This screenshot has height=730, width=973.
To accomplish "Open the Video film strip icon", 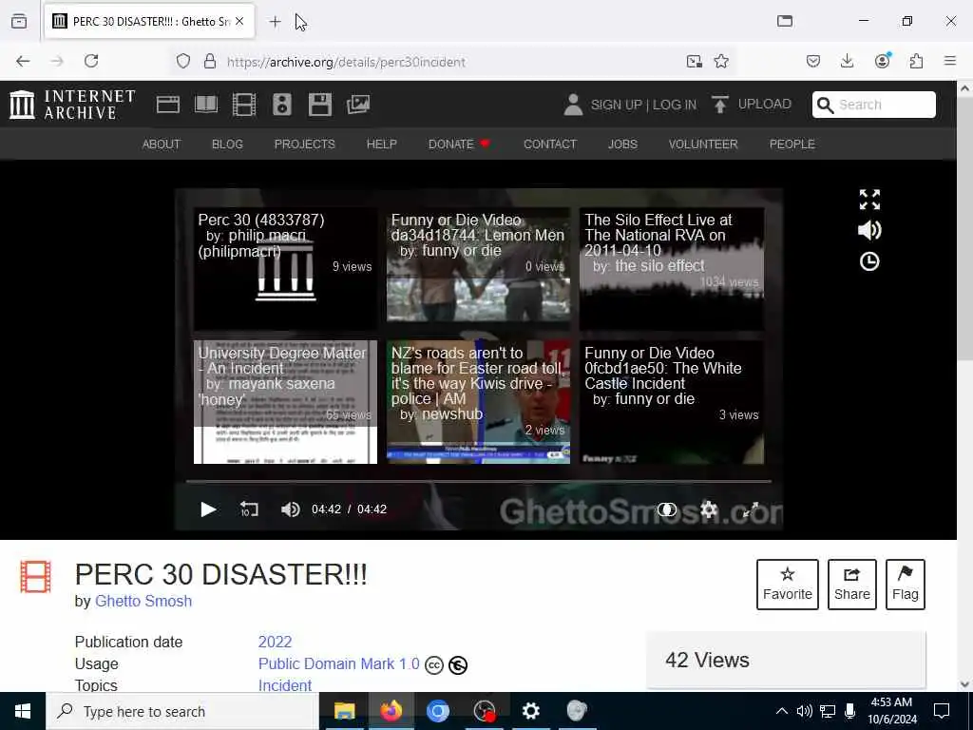I will (x=244, y=105).
